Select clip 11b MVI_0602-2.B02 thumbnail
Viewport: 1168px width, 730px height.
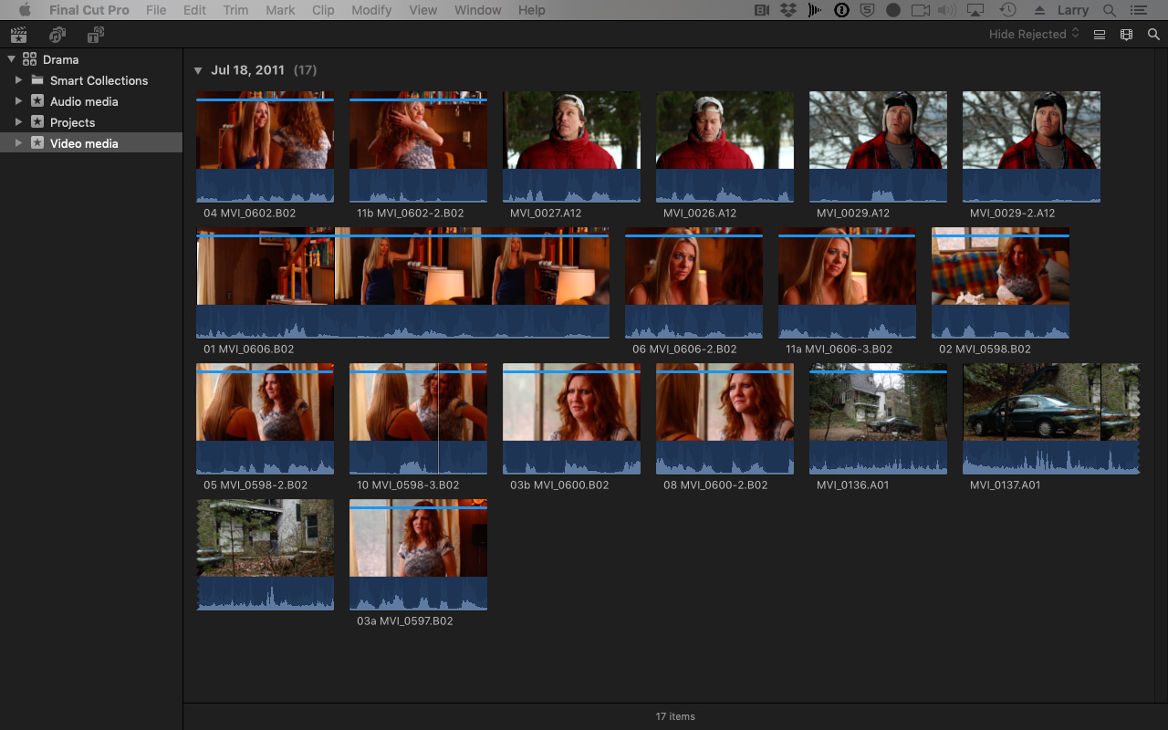click(x=419, y=146)
